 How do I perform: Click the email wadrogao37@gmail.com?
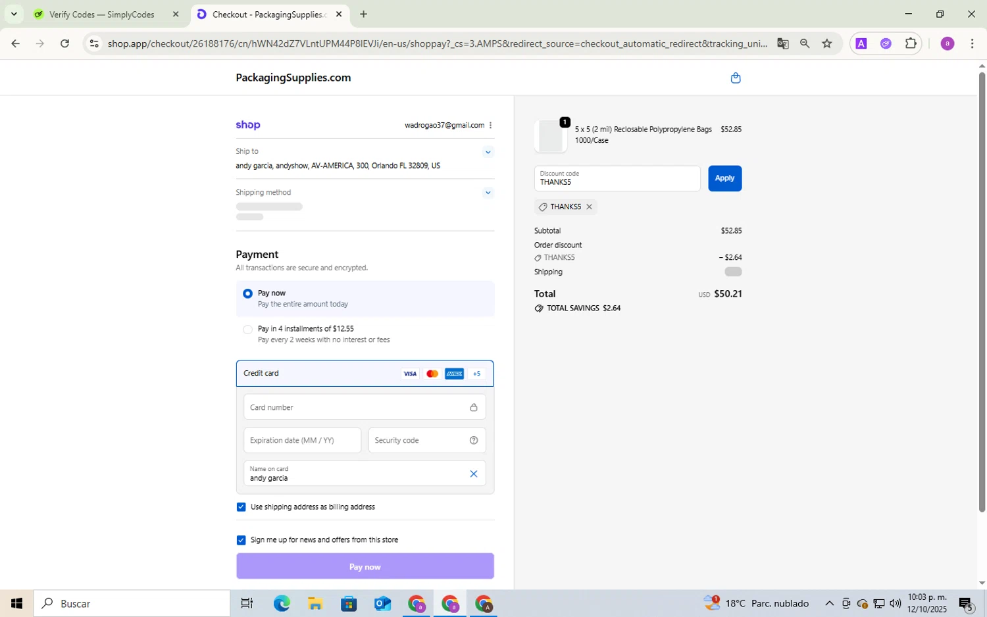444,125
